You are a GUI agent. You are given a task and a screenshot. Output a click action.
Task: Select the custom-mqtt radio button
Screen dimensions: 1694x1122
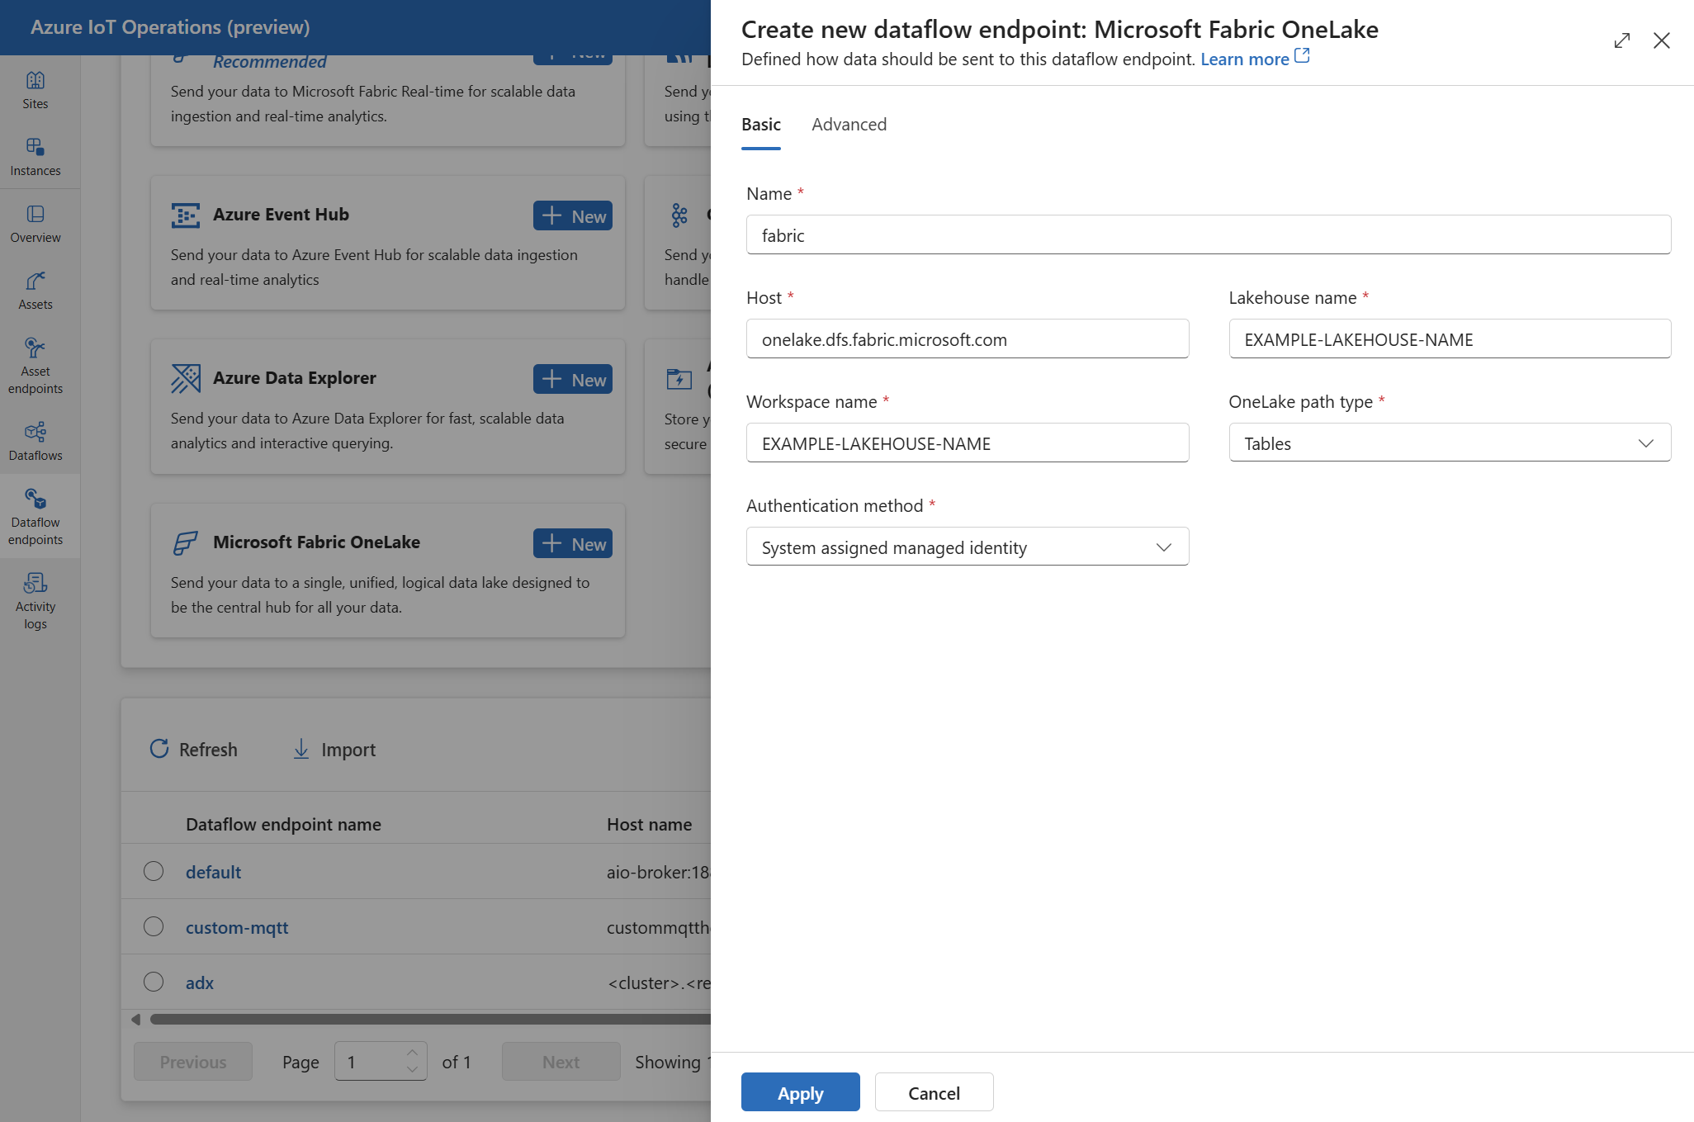click(x=154, y=926)
